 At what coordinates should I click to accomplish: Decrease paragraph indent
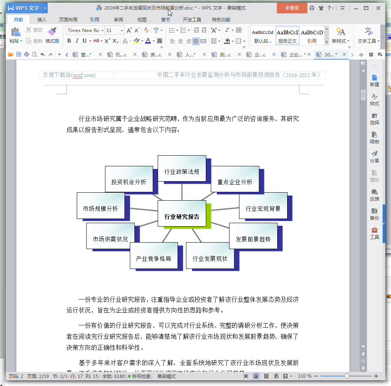[x=197, y=31]
